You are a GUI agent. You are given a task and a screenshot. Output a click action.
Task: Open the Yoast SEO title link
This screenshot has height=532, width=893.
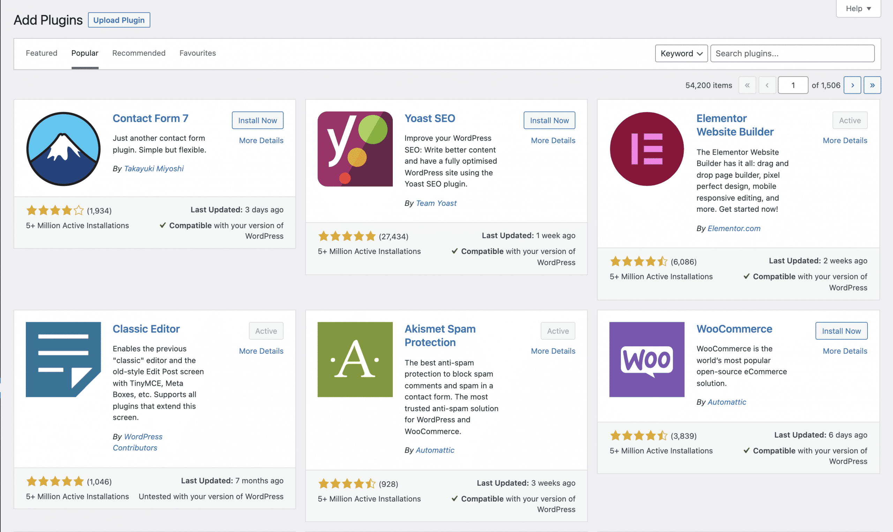430,118
